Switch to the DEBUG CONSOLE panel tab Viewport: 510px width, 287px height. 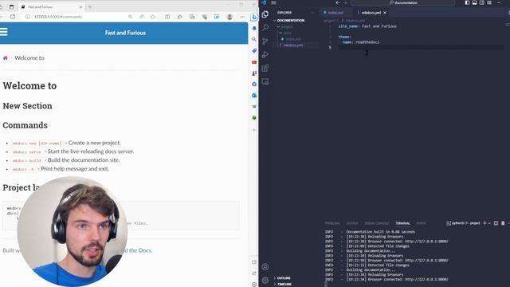pos(377,223)
